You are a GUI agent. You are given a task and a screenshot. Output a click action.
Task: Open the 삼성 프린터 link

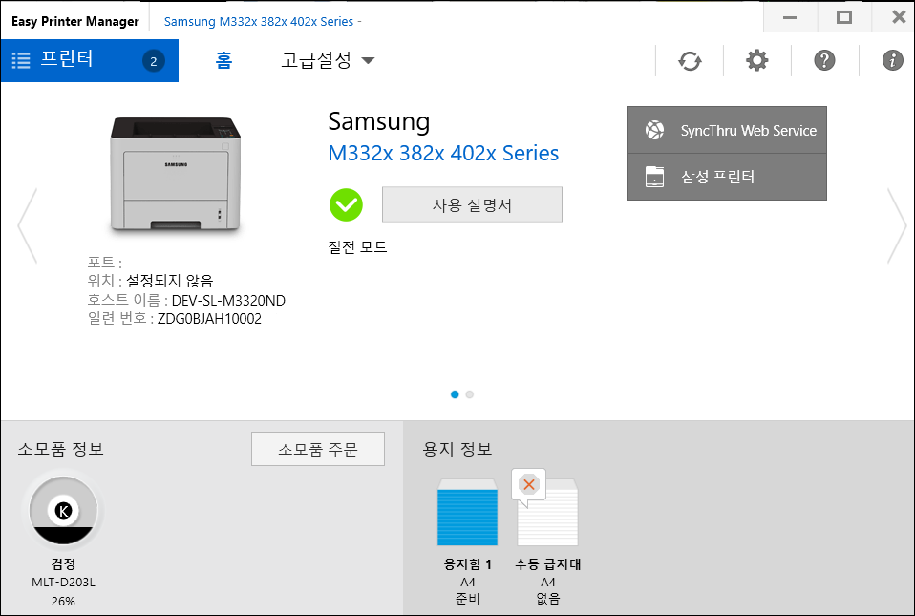pos(726,177)
